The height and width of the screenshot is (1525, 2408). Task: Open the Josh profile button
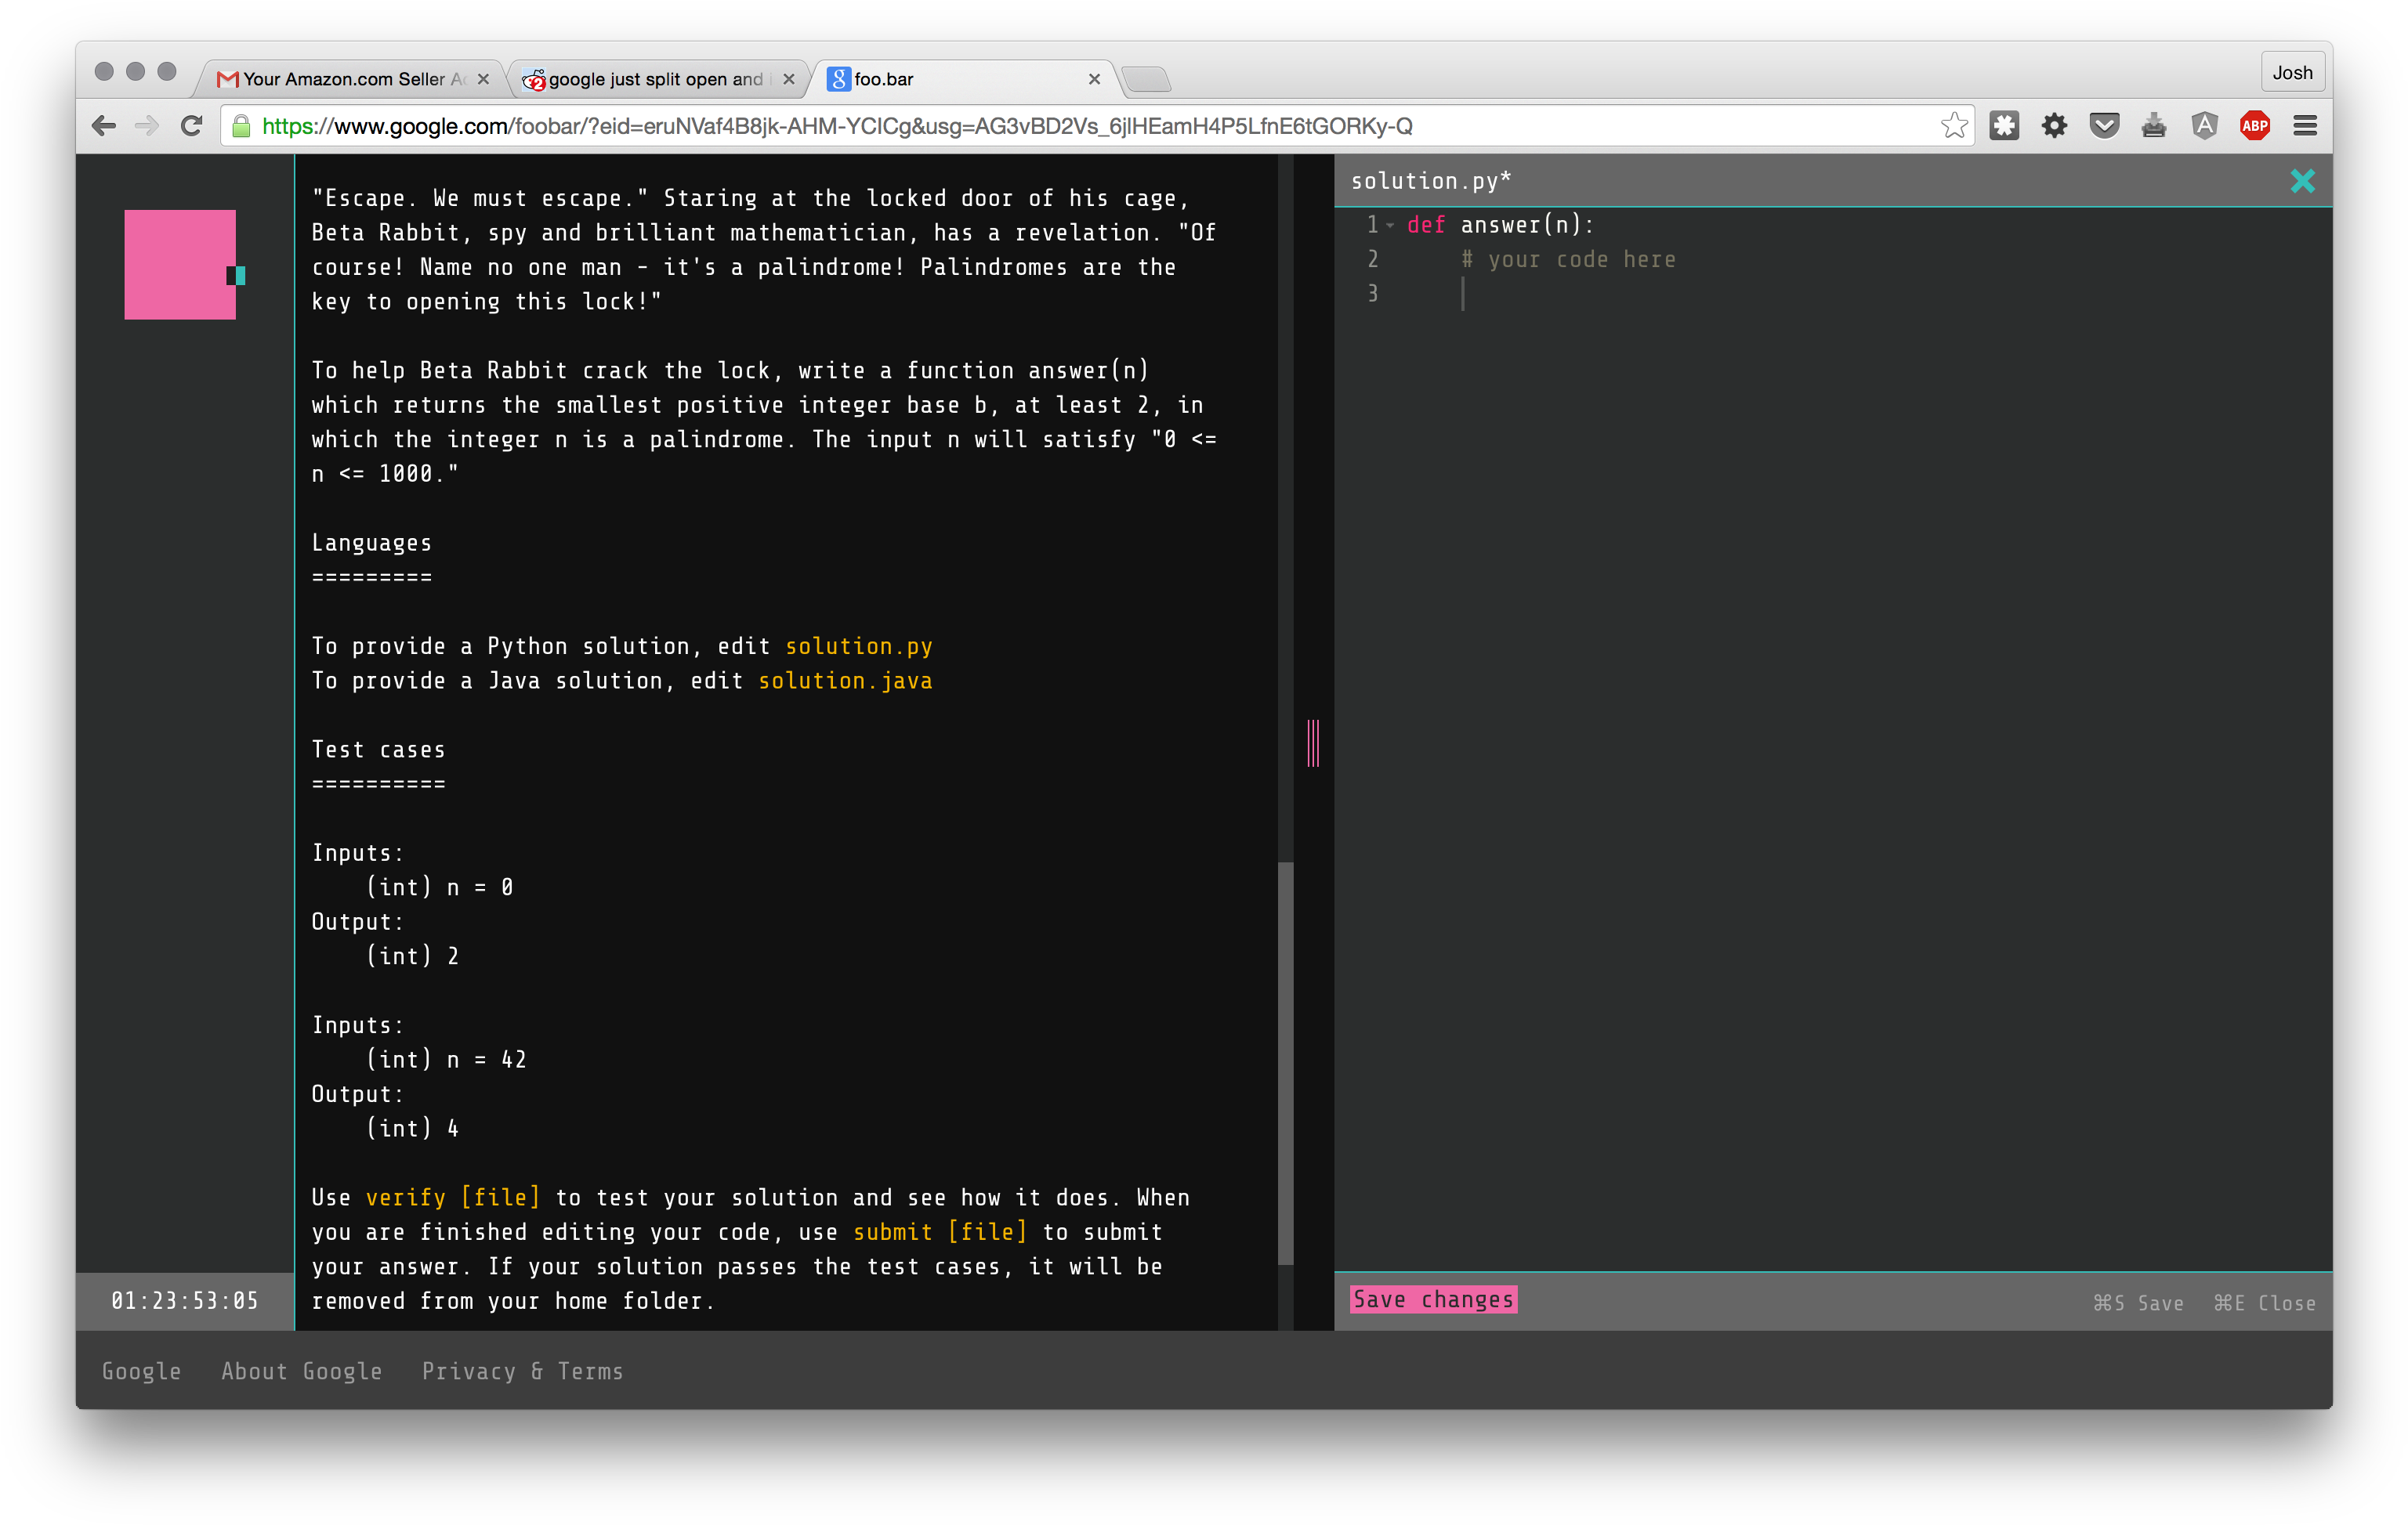[x=2292, y=73]
